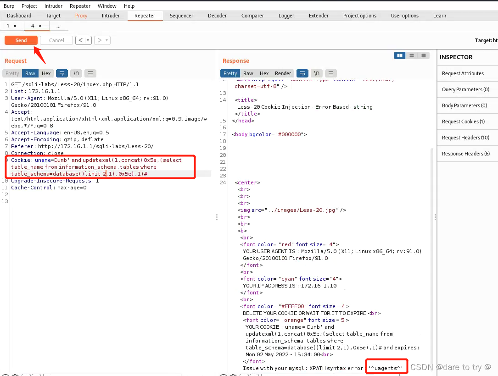Image resolution: width=498 pixels, height=376 pixels.
Task: Click the GET request line text
Action: (75, 84)
